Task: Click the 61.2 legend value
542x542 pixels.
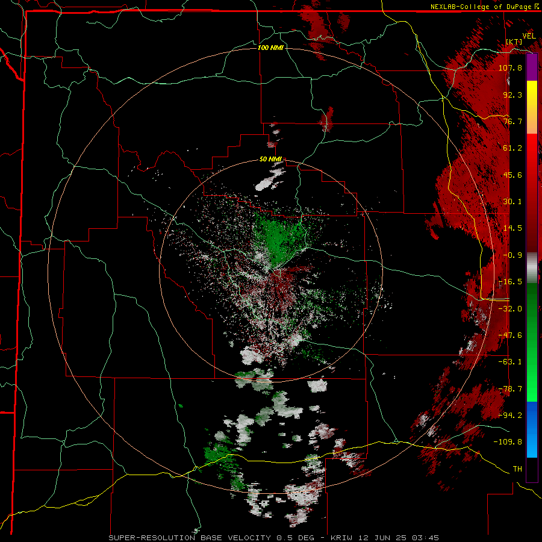Action: point(512,148)
